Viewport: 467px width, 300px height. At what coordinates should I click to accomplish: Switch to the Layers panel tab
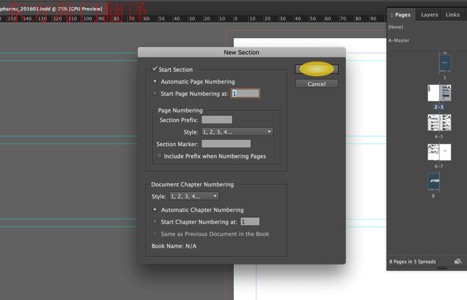(x=429, y=15)
